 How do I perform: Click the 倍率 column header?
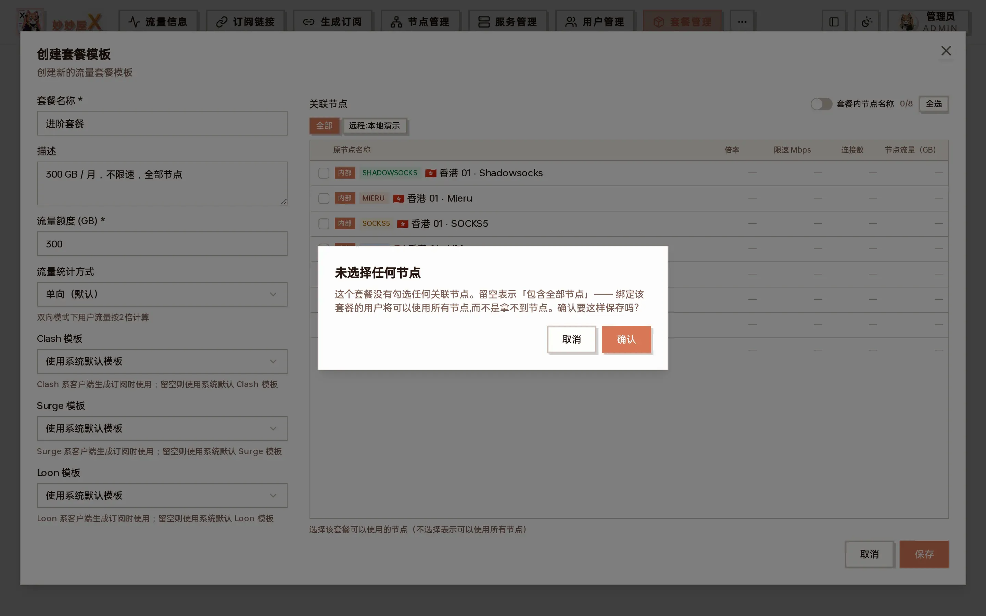pos(732,150)
